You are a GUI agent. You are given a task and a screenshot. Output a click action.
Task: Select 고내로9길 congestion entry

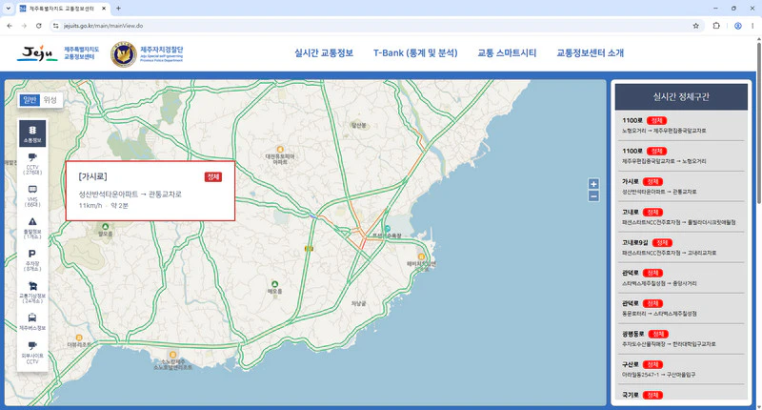tap(681, 248)
